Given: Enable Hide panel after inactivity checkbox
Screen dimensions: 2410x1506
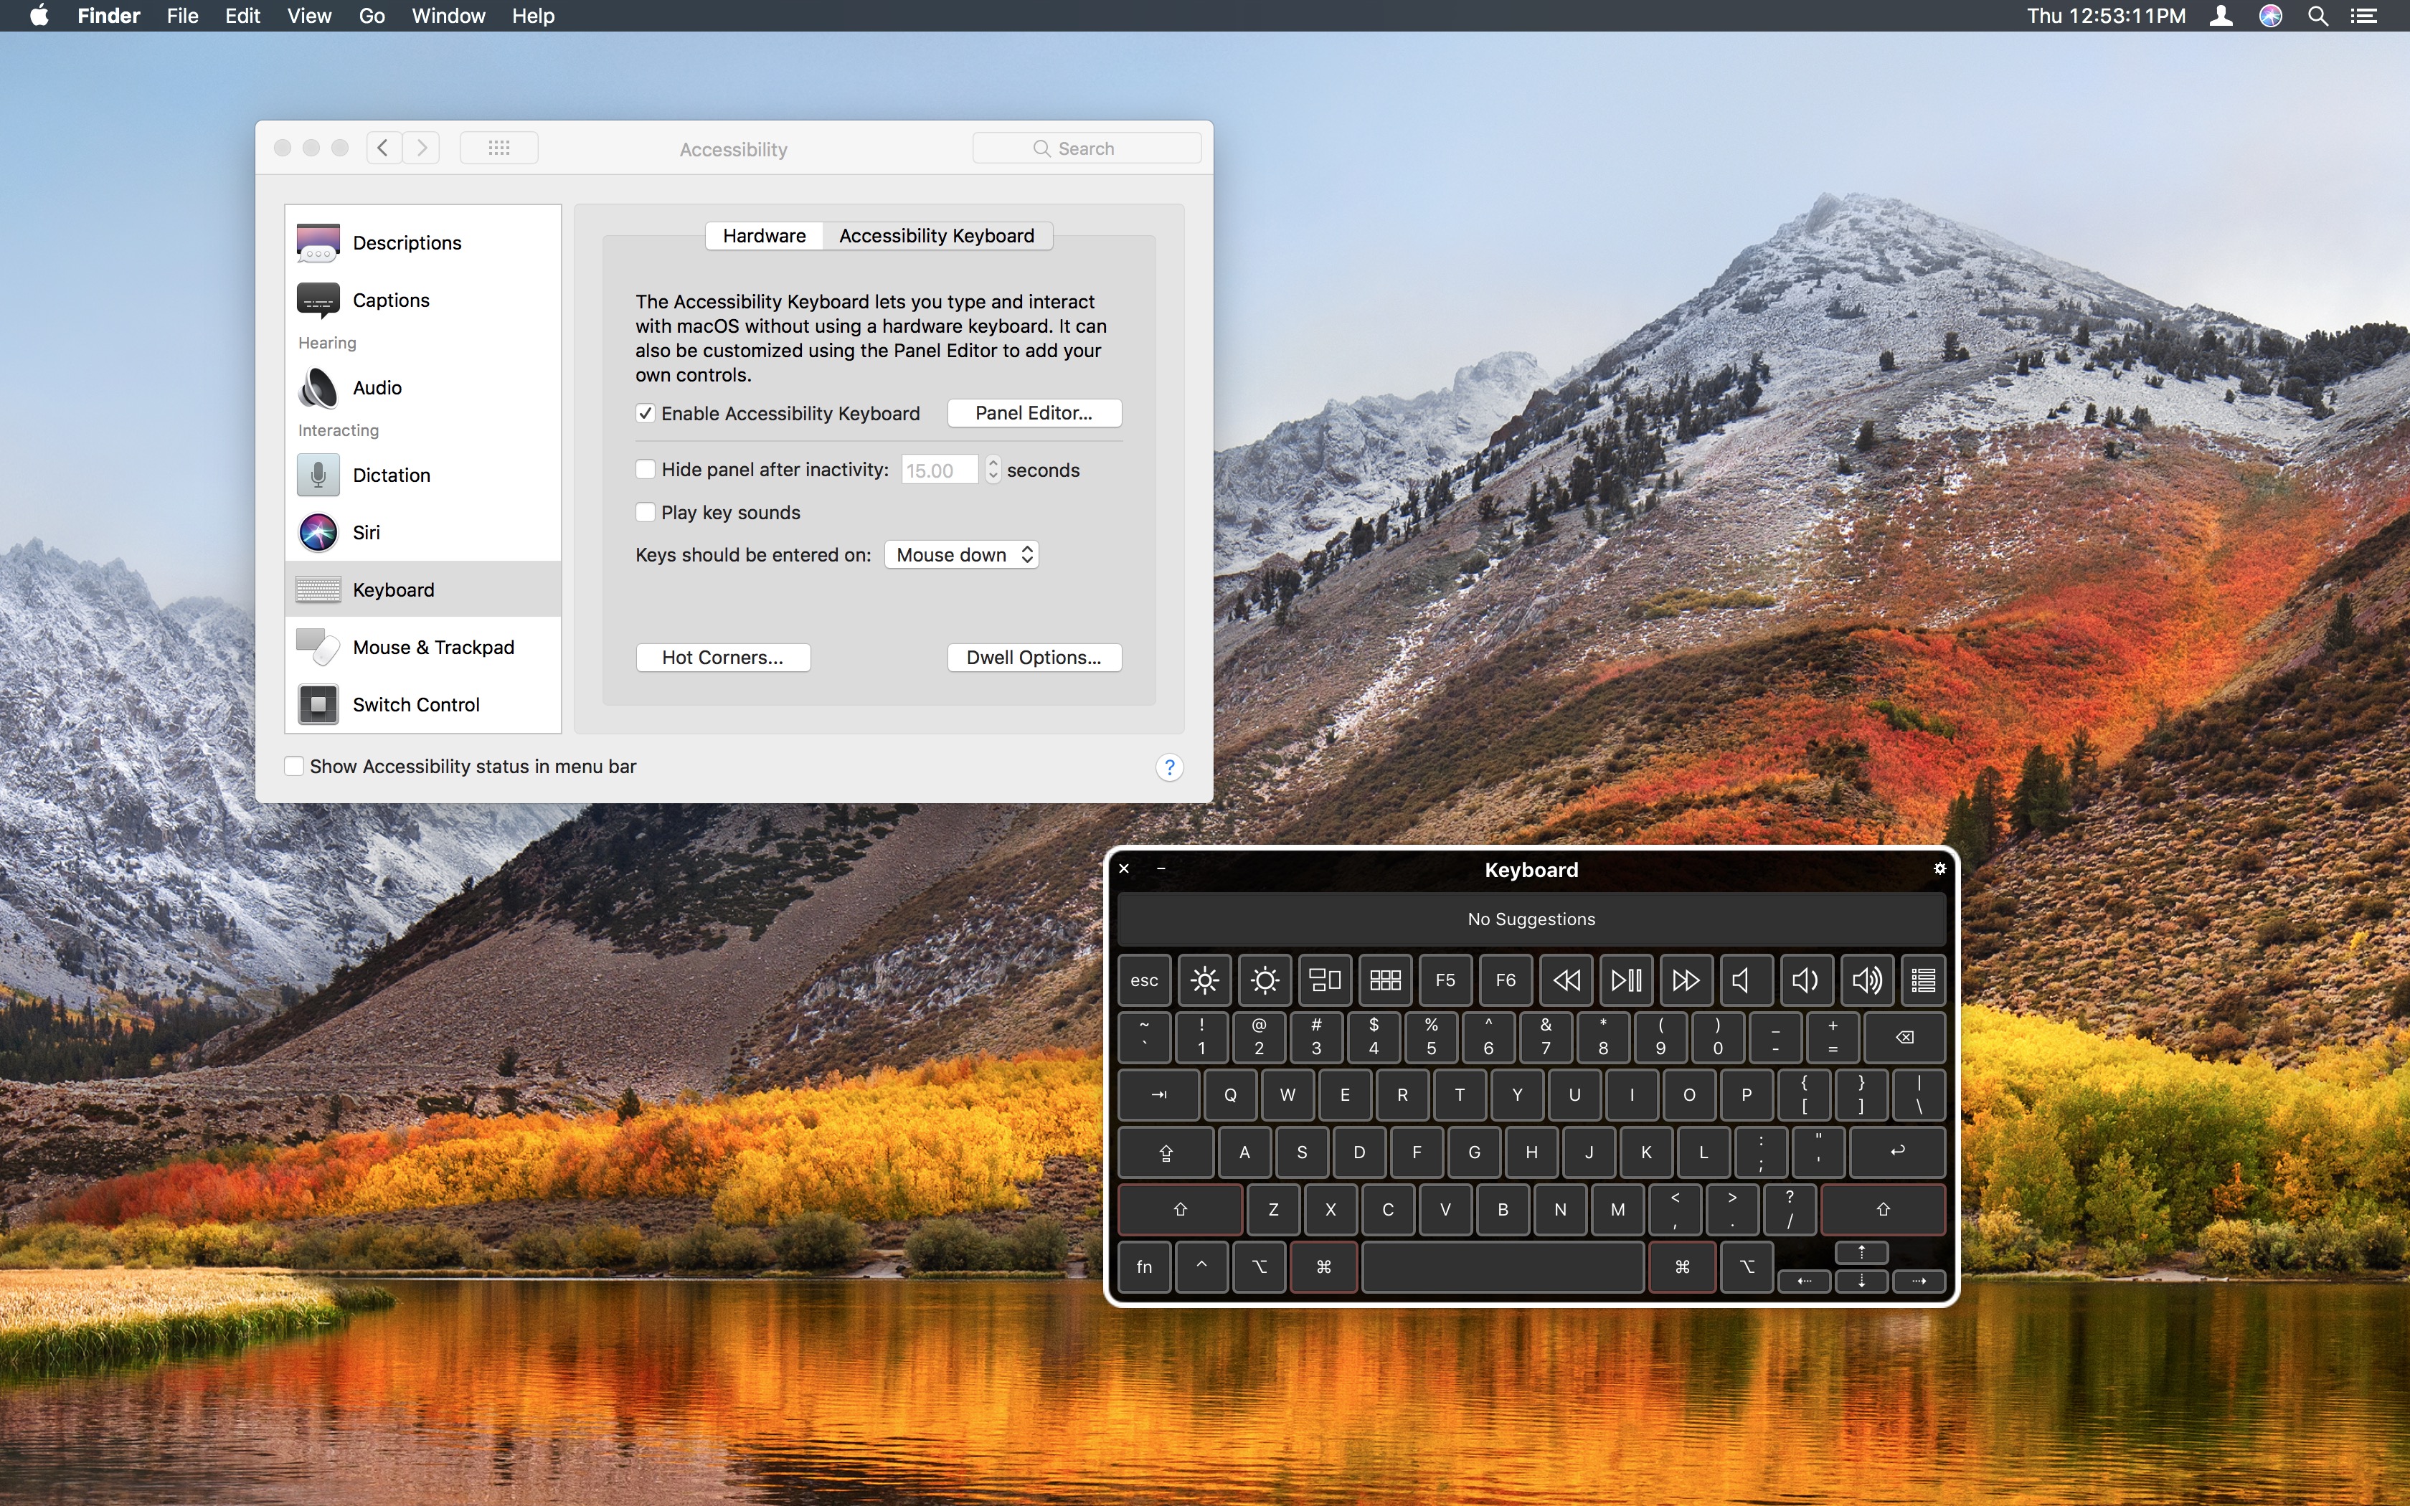Looking at the screenshot, I should click(646, 469).
